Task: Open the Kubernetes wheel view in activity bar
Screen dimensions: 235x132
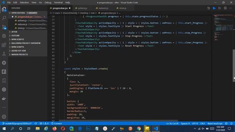Action: [4, 63]
